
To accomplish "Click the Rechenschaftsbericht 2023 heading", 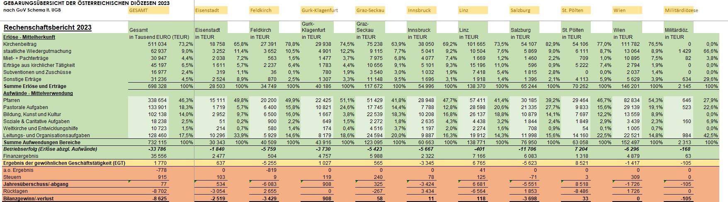I will (x=48, y=28).
